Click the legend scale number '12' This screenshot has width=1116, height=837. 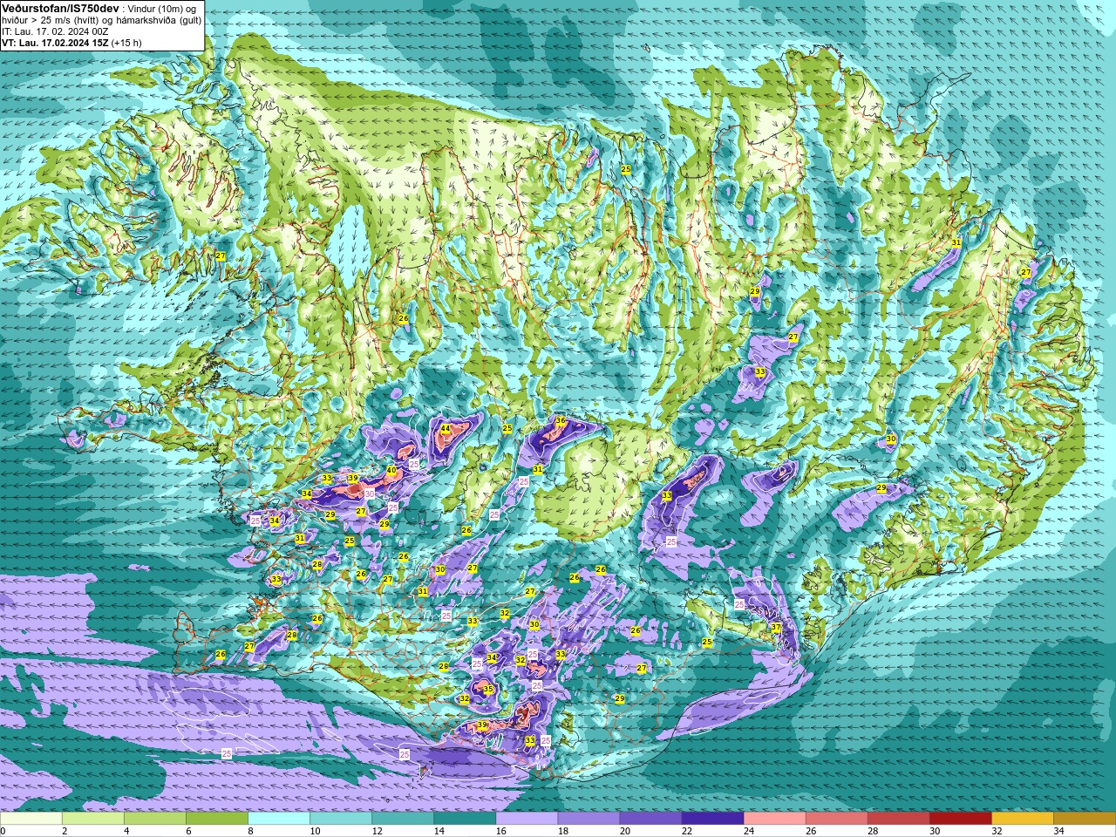377,831
